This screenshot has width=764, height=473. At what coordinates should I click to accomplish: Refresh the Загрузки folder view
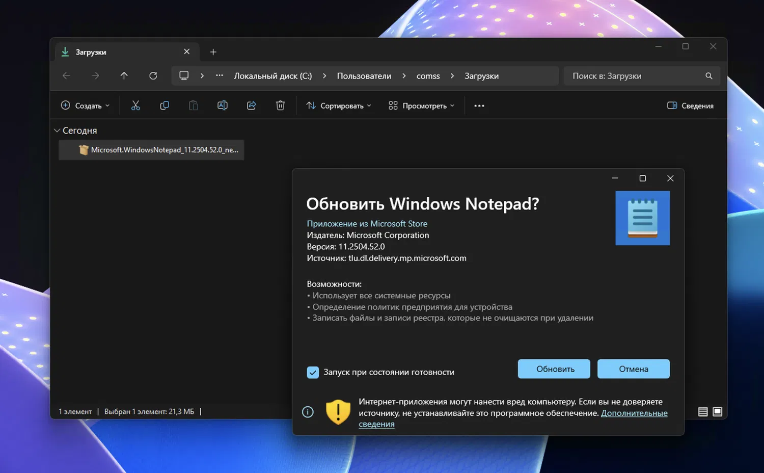[x=153, y=76]
